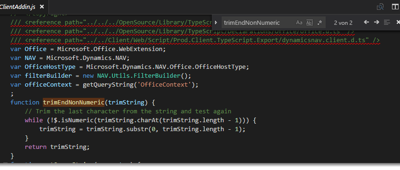This screenshot has height=170, width=400.
Task: Toggle Find in Selection icon
Action: coord(387,22)
